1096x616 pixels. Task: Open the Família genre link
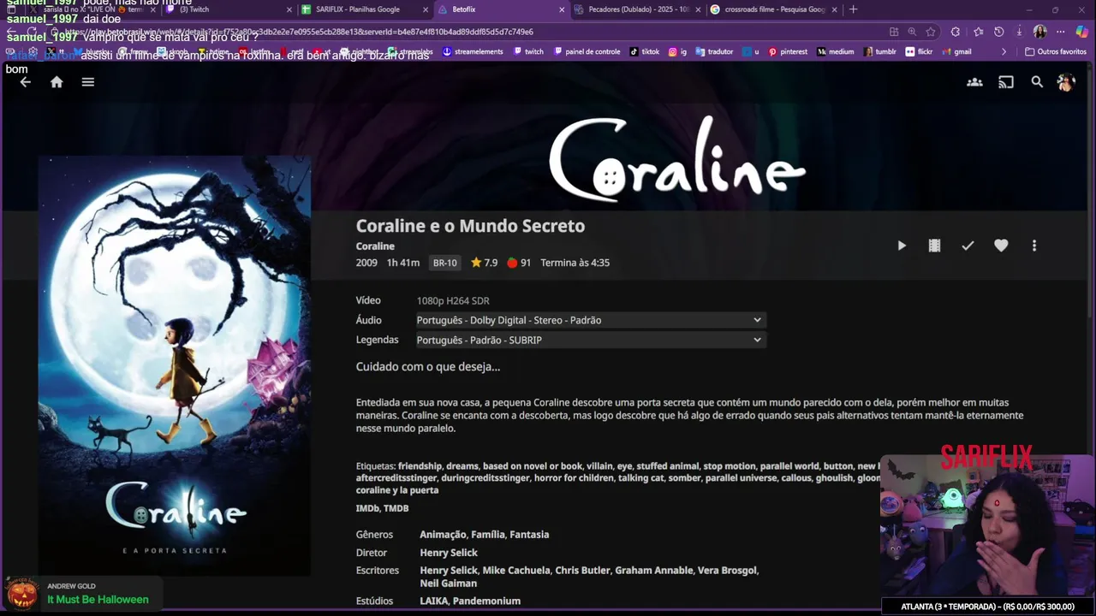[x=487, y=535]
